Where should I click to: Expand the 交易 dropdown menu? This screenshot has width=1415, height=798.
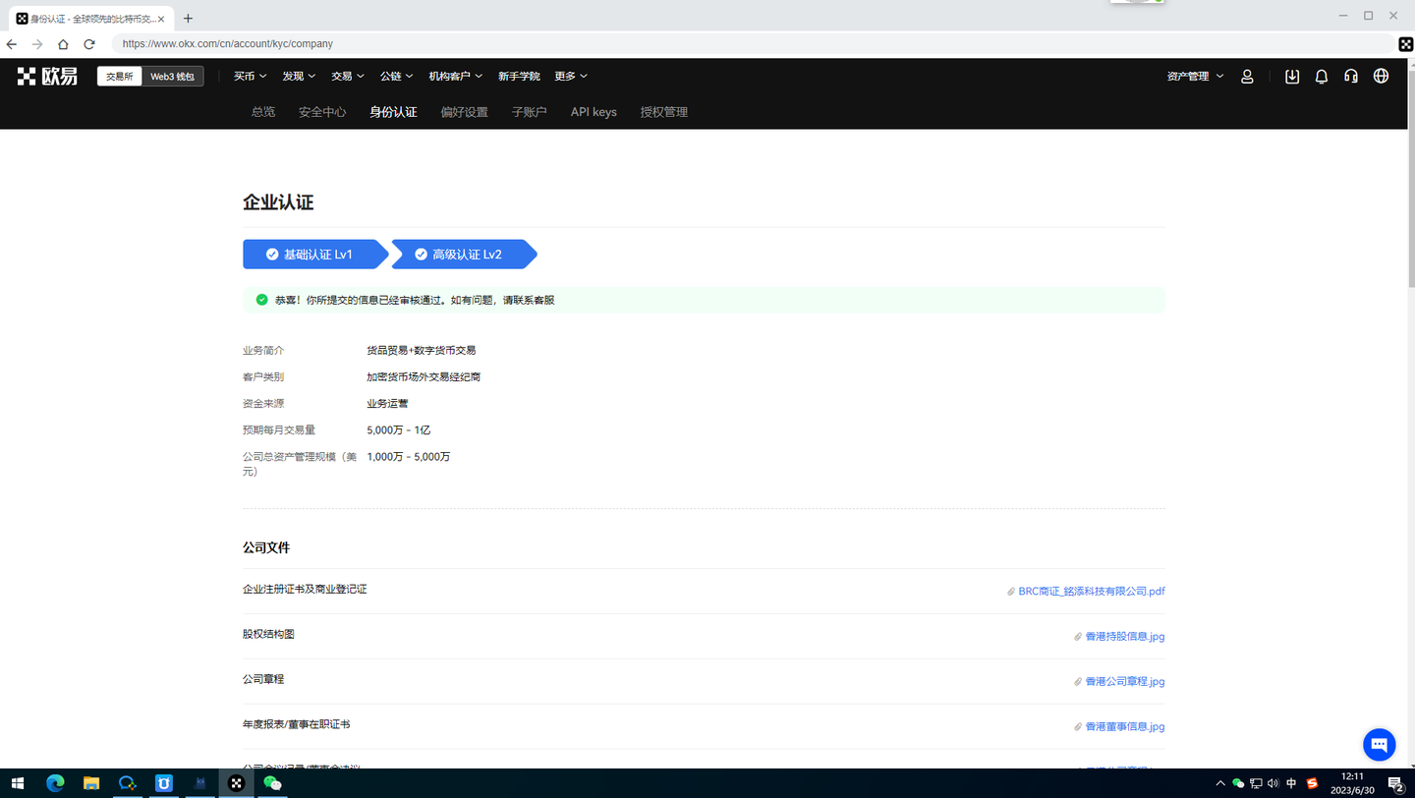coord(348,76)
